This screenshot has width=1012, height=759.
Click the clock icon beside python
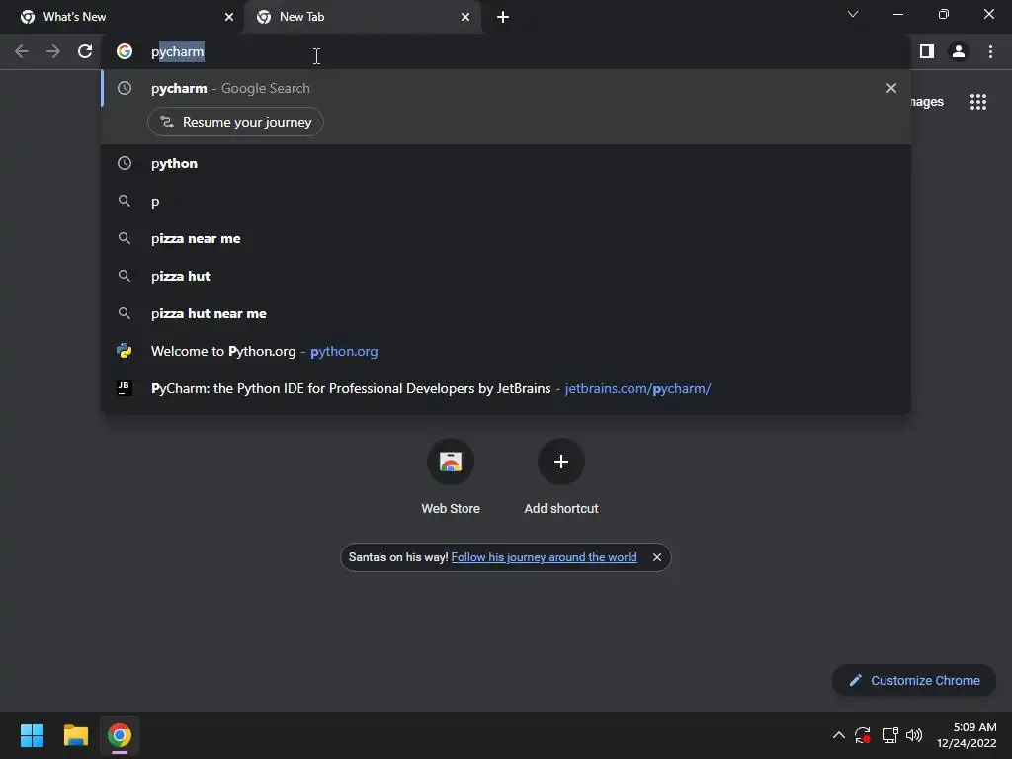click(125, 163)
